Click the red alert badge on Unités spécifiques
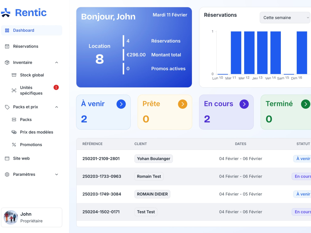 [56, 87]
